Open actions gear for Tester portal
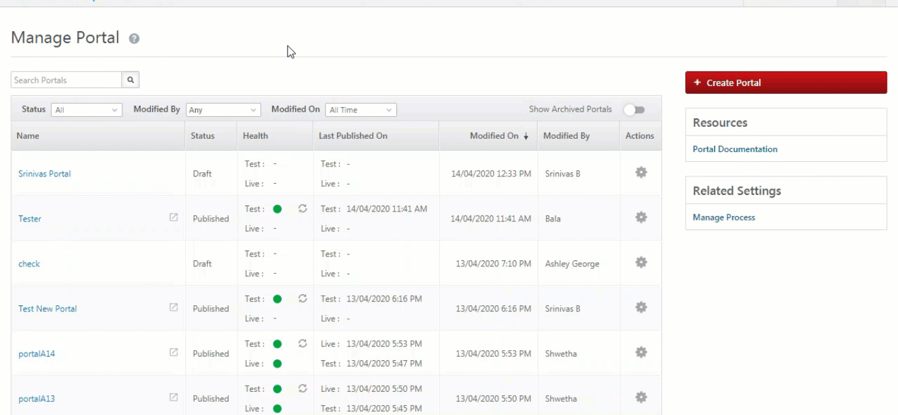This screenshot has height=415, width=898. tap(641, 217)
